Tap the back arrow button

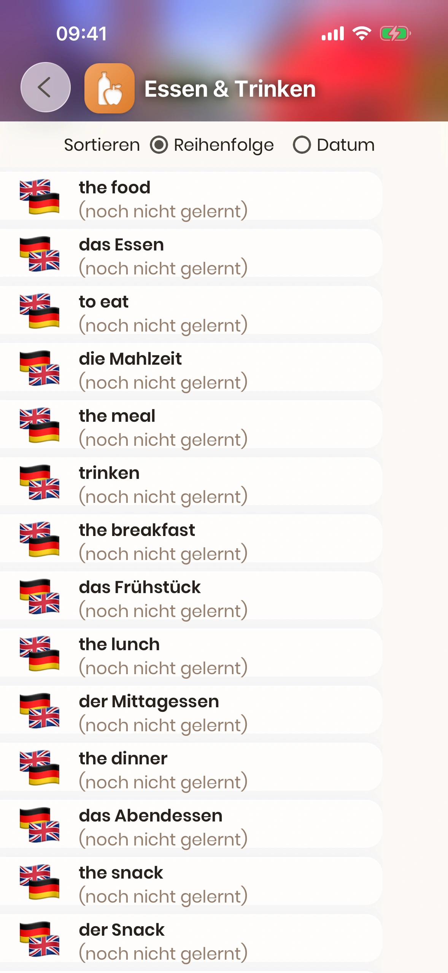point(46,87)
